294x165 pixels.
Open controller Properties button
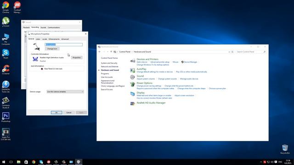[x=77, y=58]
